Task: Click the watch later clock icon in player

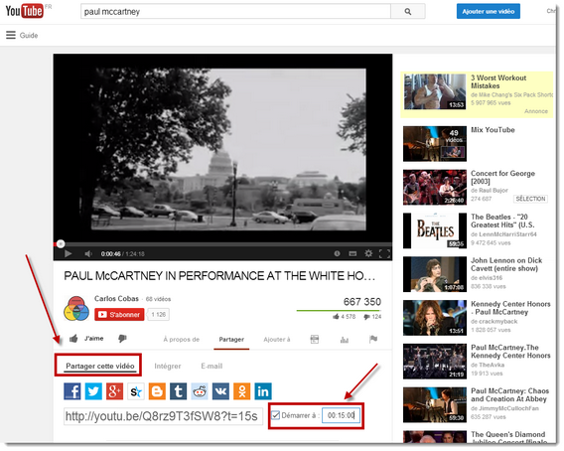Action: tap(337, 253)
